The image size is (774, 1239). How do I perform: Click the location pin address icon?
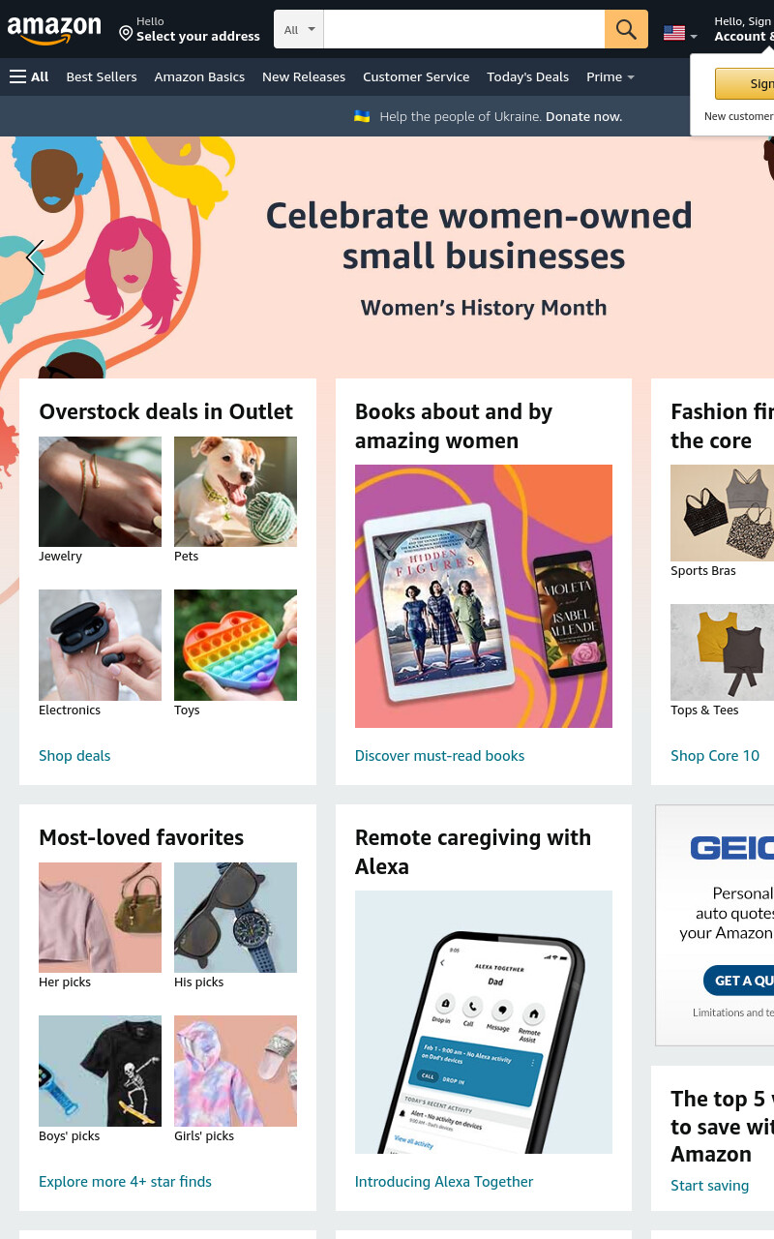[126, 33]
